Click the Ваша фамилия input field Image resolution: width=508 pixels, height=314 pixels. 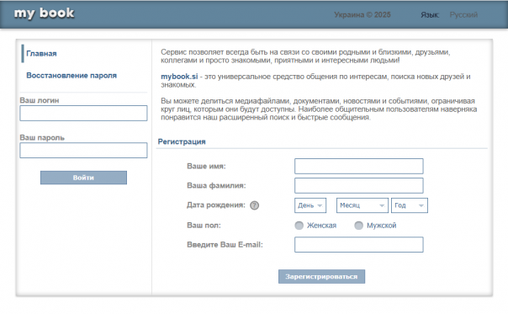(x=359, y=186)
